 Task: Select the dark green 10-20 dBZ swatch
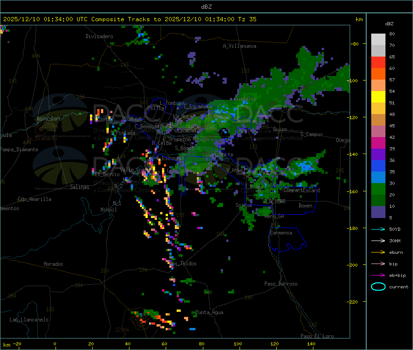coord(378,201)
